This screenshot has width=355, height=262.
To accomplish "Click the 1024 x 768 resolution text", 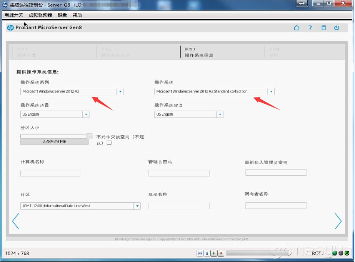I will [x=17, y=254].
